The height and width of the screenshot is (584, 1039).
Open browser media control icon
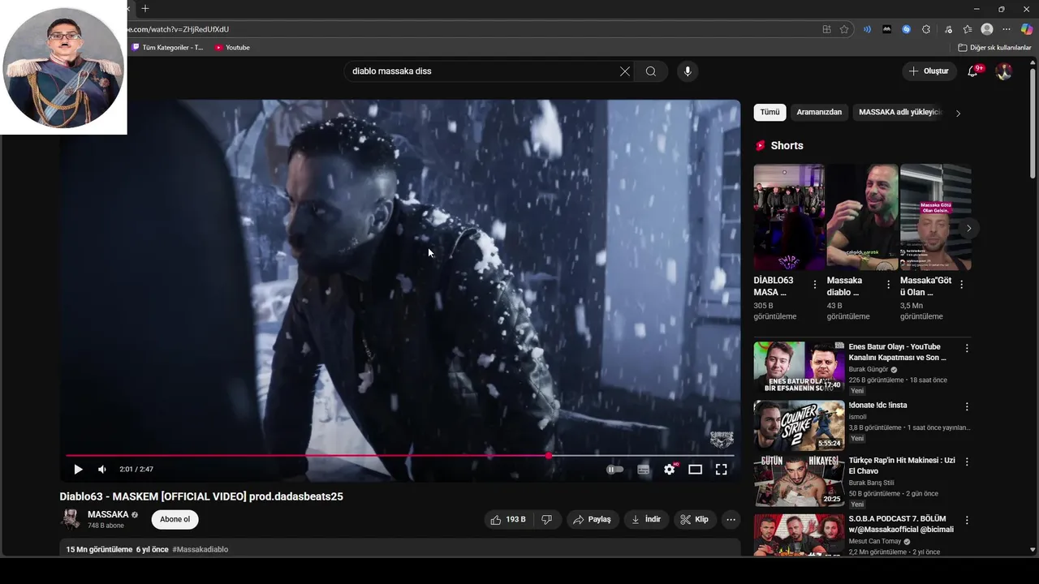(x=948, y=29)
